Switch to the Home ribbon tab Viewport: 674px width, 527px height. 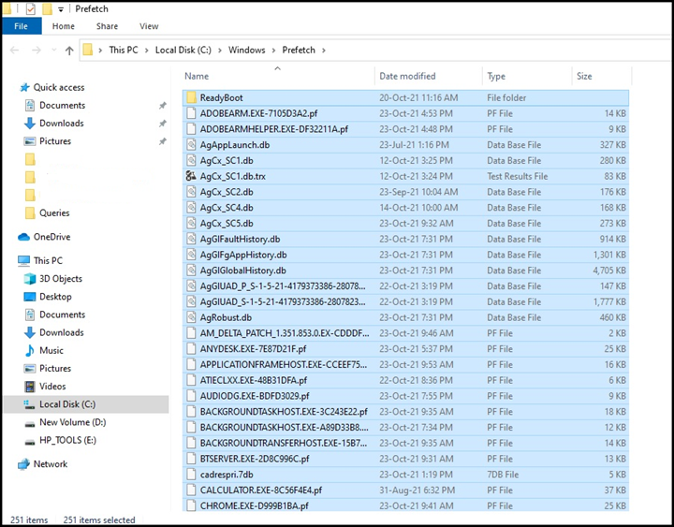tap(64, 26)
